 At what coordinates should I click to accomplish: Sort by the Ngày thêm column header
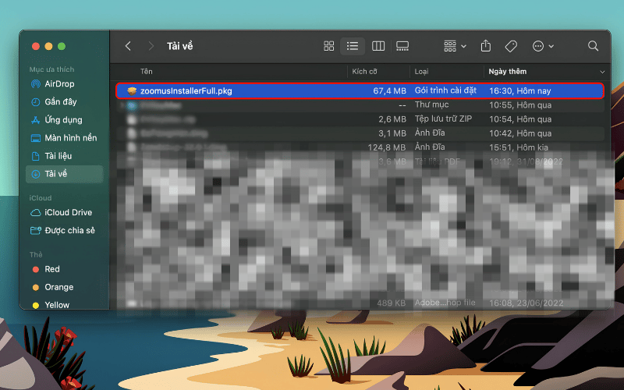coord(508,72)
